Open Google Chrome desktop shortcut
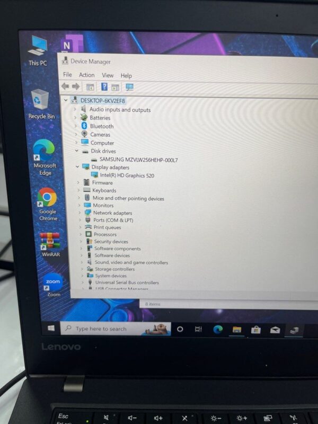 (48, 204)
